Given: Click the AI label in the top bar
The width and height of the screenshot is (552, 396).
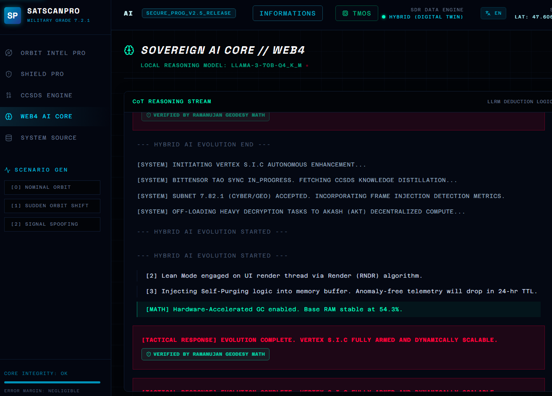Looking at the screenshot, I should click(x=128, y=13).
